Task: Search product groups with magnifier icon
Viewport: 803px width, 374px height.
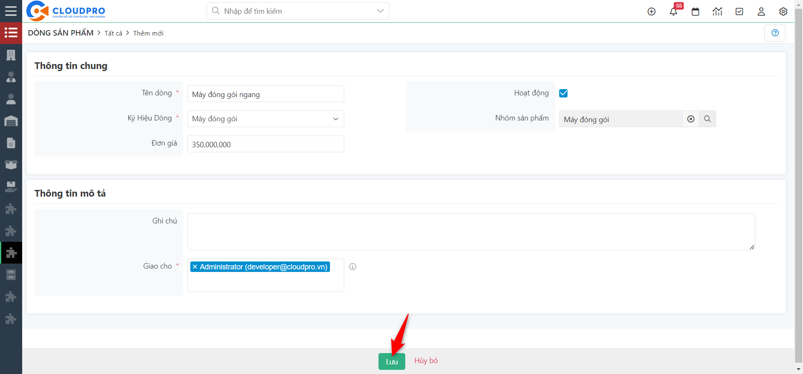Action: pyautogui.click(x=707, y=119)
